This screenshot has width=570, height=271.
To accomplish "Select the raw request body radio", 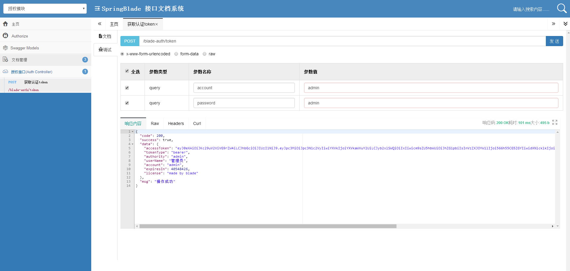I will 205,54.
